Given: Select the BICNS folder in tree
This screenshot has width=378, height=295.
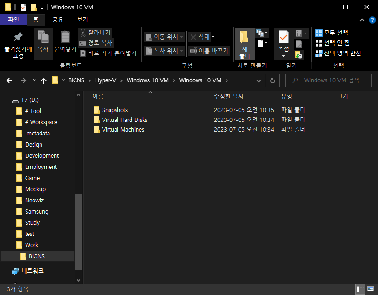Looking at the screenshot, I should coord(37,256).
